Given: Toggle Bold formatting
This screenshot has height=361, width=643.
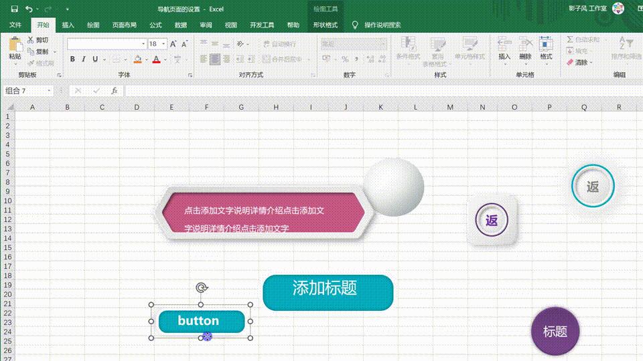Looking at the screenshot, I should [x=72, y=59].
